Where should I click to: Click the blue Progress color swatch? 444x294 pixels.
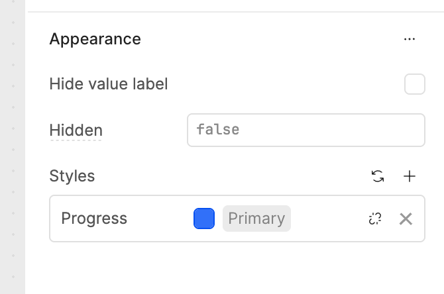tap(204, 219)
